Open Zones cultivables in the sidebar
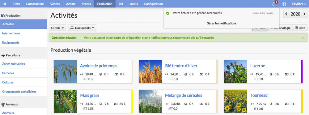This screenshot has height=115, width=309. coord(23,64)
